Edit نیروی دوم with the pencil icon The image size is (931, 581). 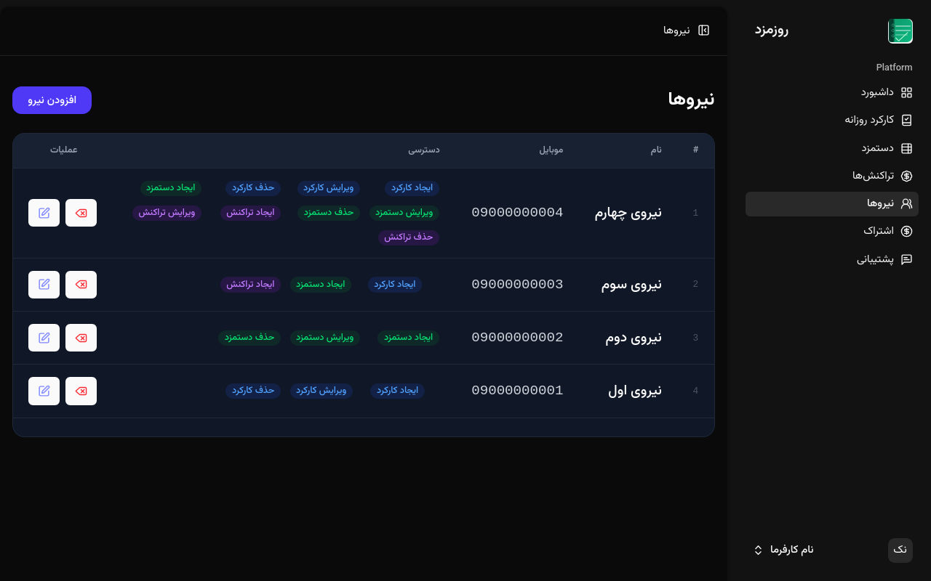point(44,338)
